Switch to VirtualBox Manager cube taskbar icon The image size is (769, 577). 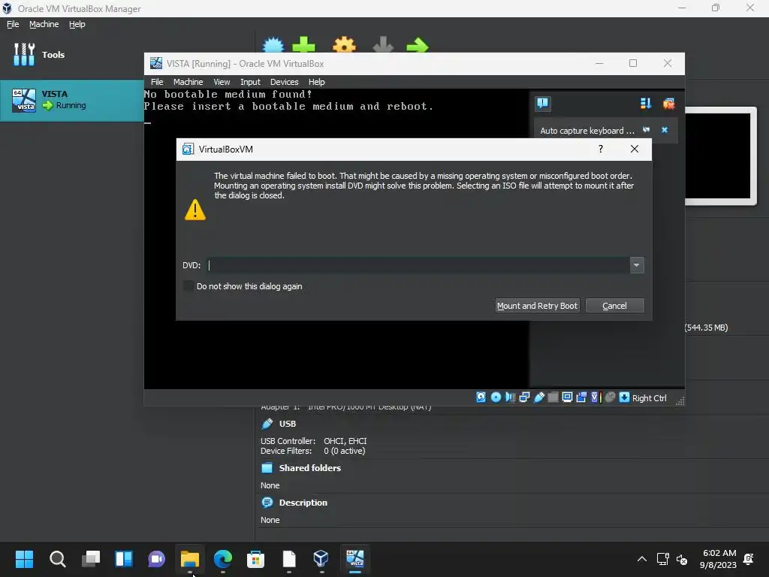point(321,559)
